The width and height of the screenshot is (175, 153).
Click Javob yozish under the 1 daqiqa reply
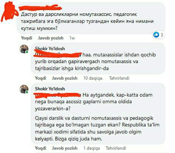tap(64, 148)
